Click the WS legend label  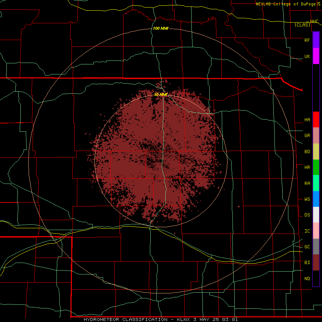pyautogui.click(x=307, y=199)
